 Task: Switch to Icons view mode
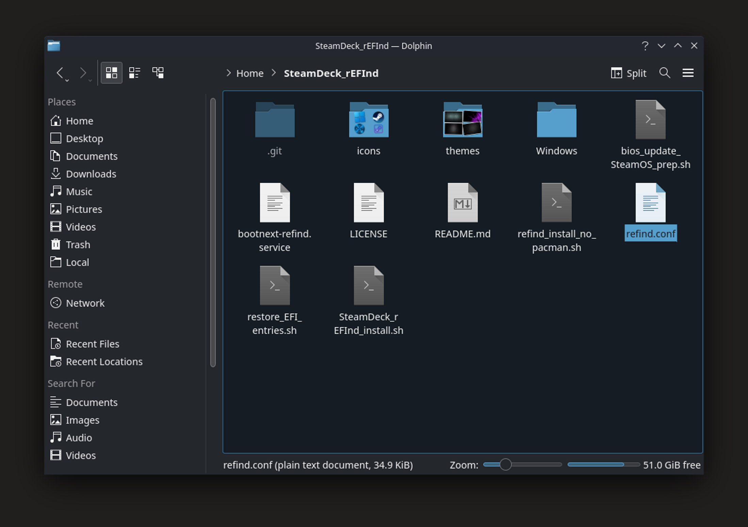(x=111, y=73)
